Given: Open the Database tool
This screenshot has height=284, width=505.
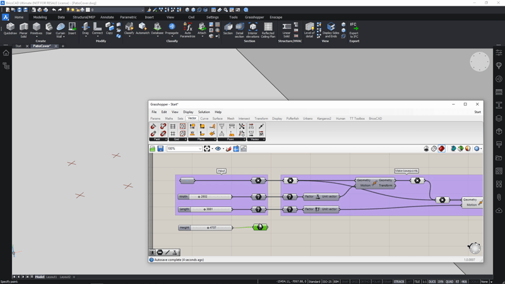Looking at the screenshot, I should 157,28.
